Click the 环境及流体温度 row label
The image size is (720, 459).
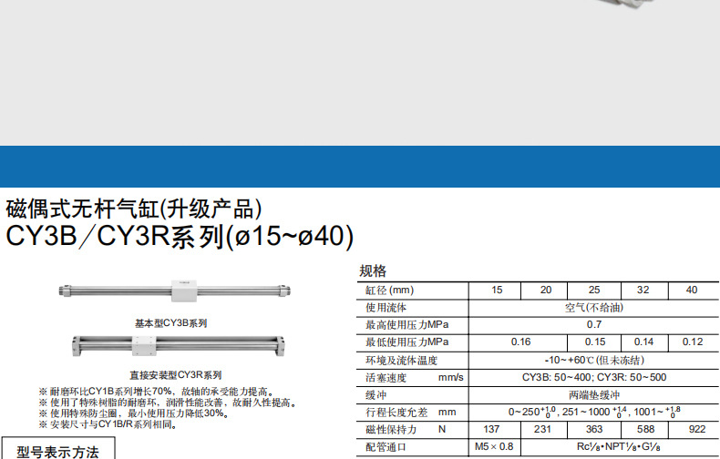(401, 361)
